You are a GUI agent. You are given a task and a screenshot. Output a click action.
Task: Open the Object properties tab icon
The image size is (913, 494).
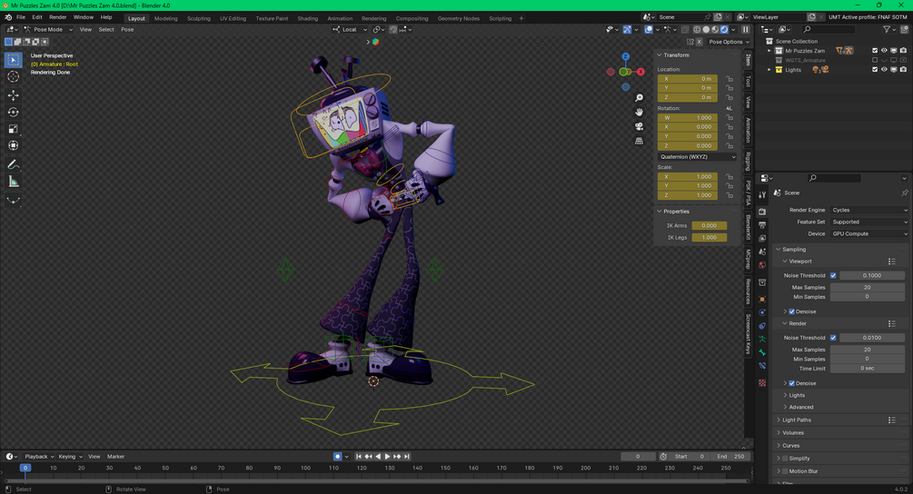762,299
